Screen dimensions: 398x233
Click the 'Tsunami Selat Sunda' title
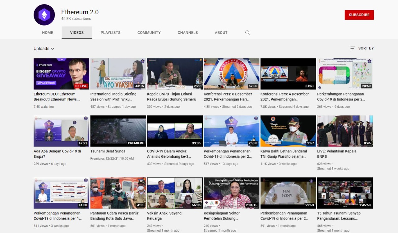point(108,151)
